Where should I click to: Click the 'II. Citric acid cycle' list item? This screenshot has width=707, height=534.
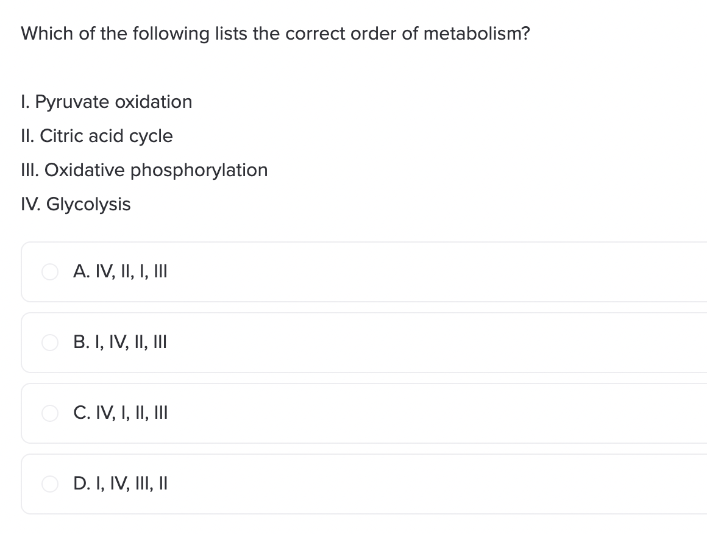[x=97, y=136]
